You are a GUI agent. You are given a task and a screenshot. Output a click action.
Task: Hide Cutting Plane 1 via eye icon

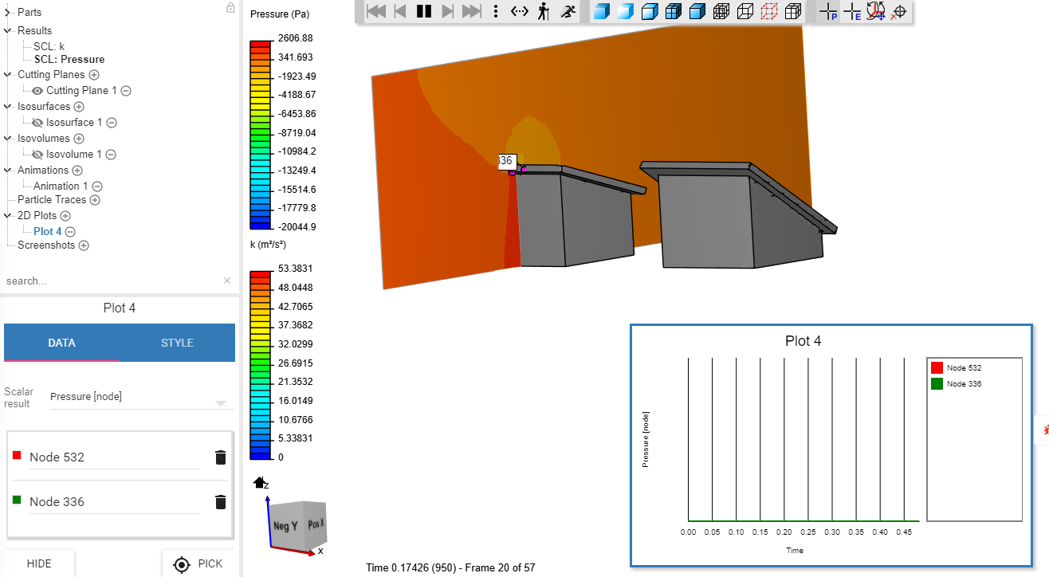coord(37,91)
